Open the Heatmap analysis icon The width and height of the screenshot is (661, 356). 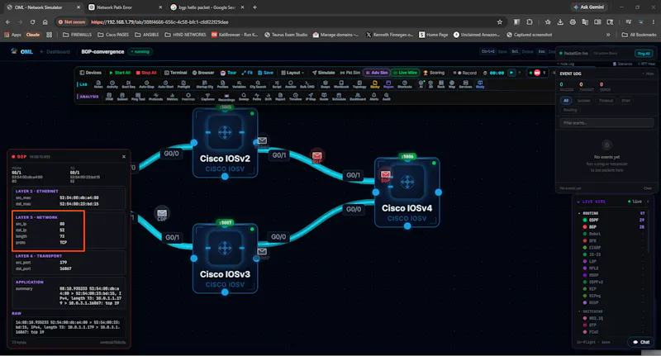point(188,97)
